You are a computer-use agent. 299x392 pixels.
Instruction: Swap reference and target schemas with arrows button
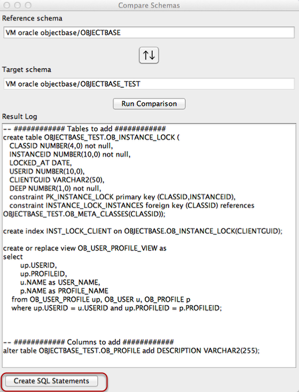(x=149, y=55)
